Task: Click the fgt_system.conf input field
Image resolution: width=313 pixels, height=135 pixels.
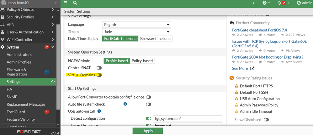Action: click(x=187, y=118)
